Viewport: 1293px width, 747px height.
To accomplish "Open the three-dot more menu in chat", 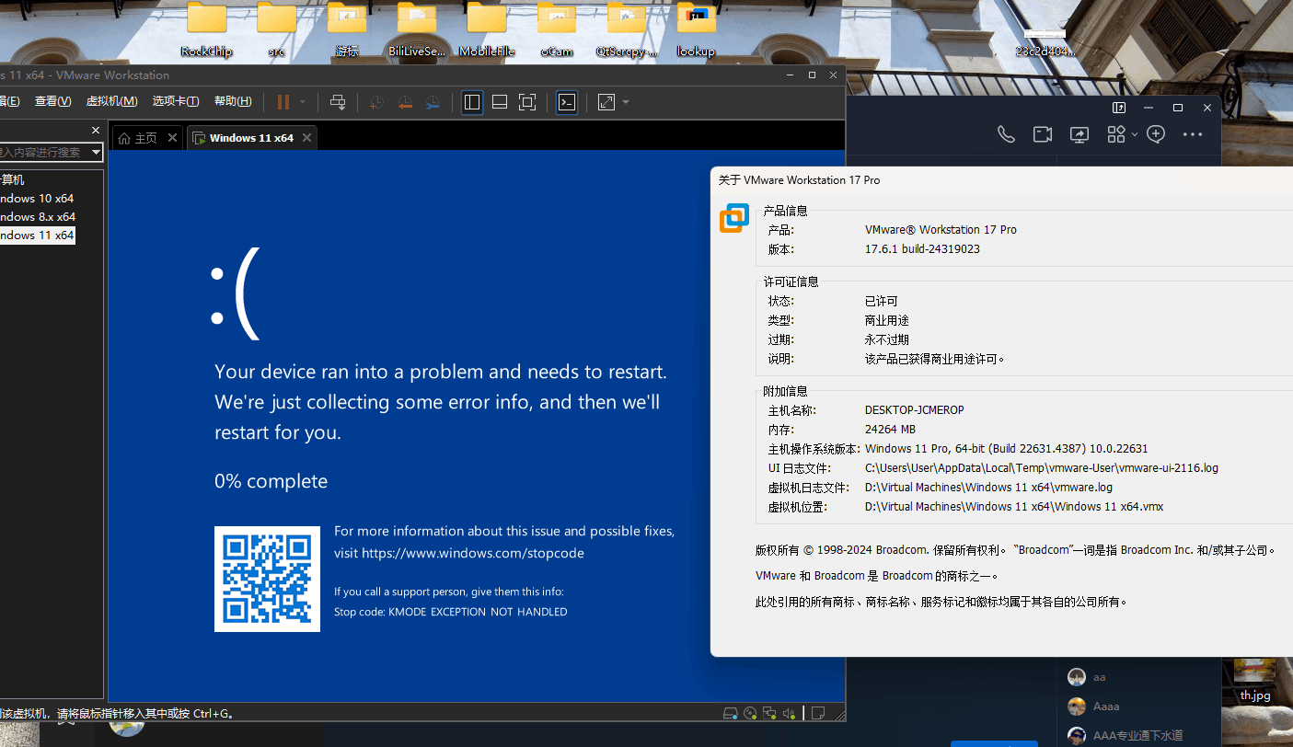I will pyautogui.click(x=1193, y=134).
